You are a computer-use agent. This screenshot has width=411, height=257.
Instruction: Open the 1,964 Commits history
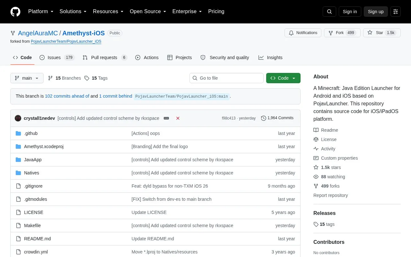coord(277,118)
